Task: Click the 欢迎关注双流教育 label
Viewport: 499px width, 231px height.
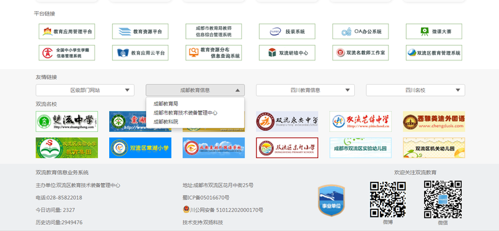Action: 415,172
